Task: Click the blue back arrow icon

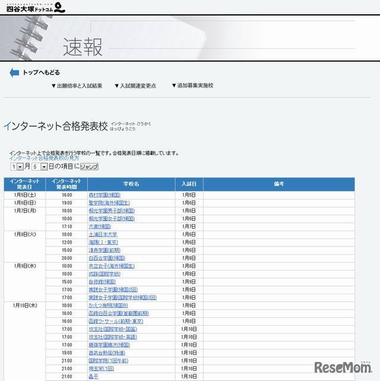Action: coord(14,73)
